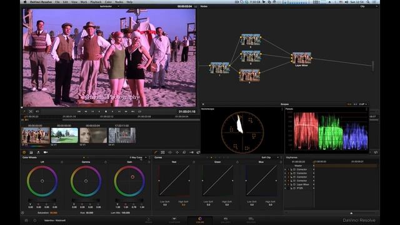Open the Color menu
Screen dimensions: 400x225
point(108,2)
